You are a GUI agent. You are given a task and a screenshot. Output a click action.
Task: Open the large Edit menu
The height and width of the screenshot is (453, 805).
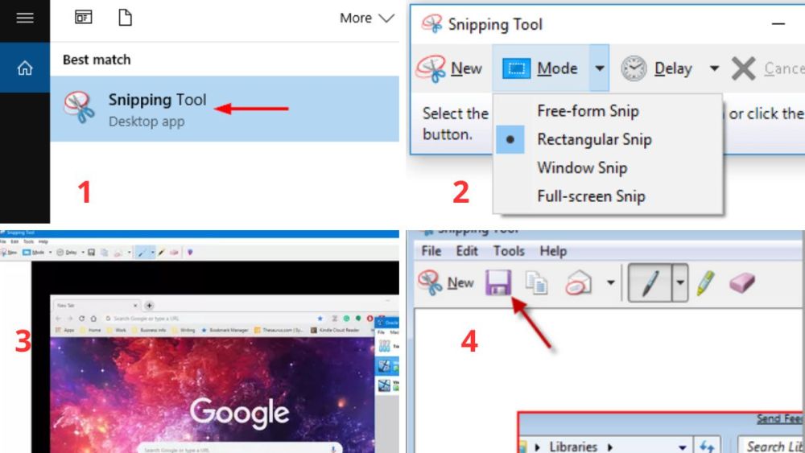(x=467, y=251)
